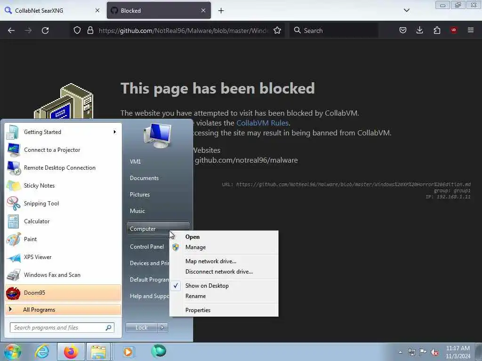Image resolution: width=482 pixels, height=361 pixels.
Task: Open Sticky Notes from Start menu
Action: [64, 185]
